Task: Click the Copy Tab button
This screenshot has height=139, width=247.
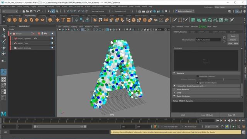Action: (232, 115)
